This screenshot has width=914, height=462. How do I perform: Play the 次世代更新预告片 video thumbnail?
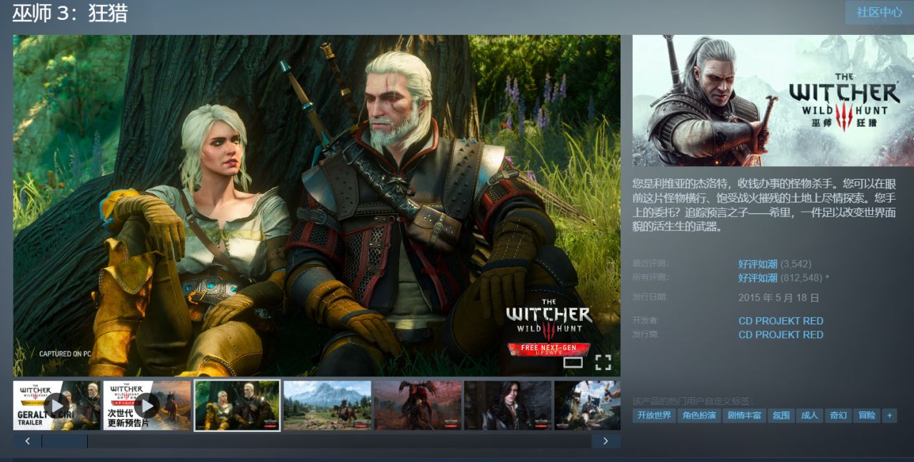(146, 405)
